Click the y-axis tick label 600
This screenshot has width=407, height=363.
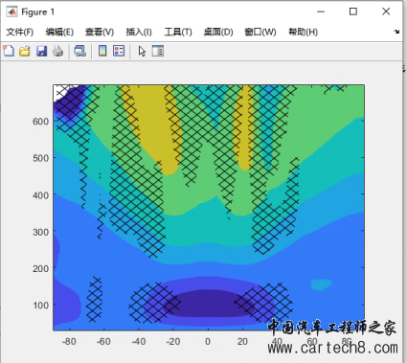[40, 122]
